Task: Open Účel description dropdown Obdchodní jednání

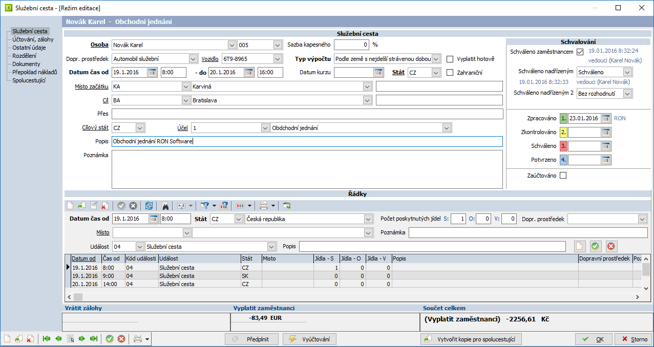Action: click(x=447, y=128)
